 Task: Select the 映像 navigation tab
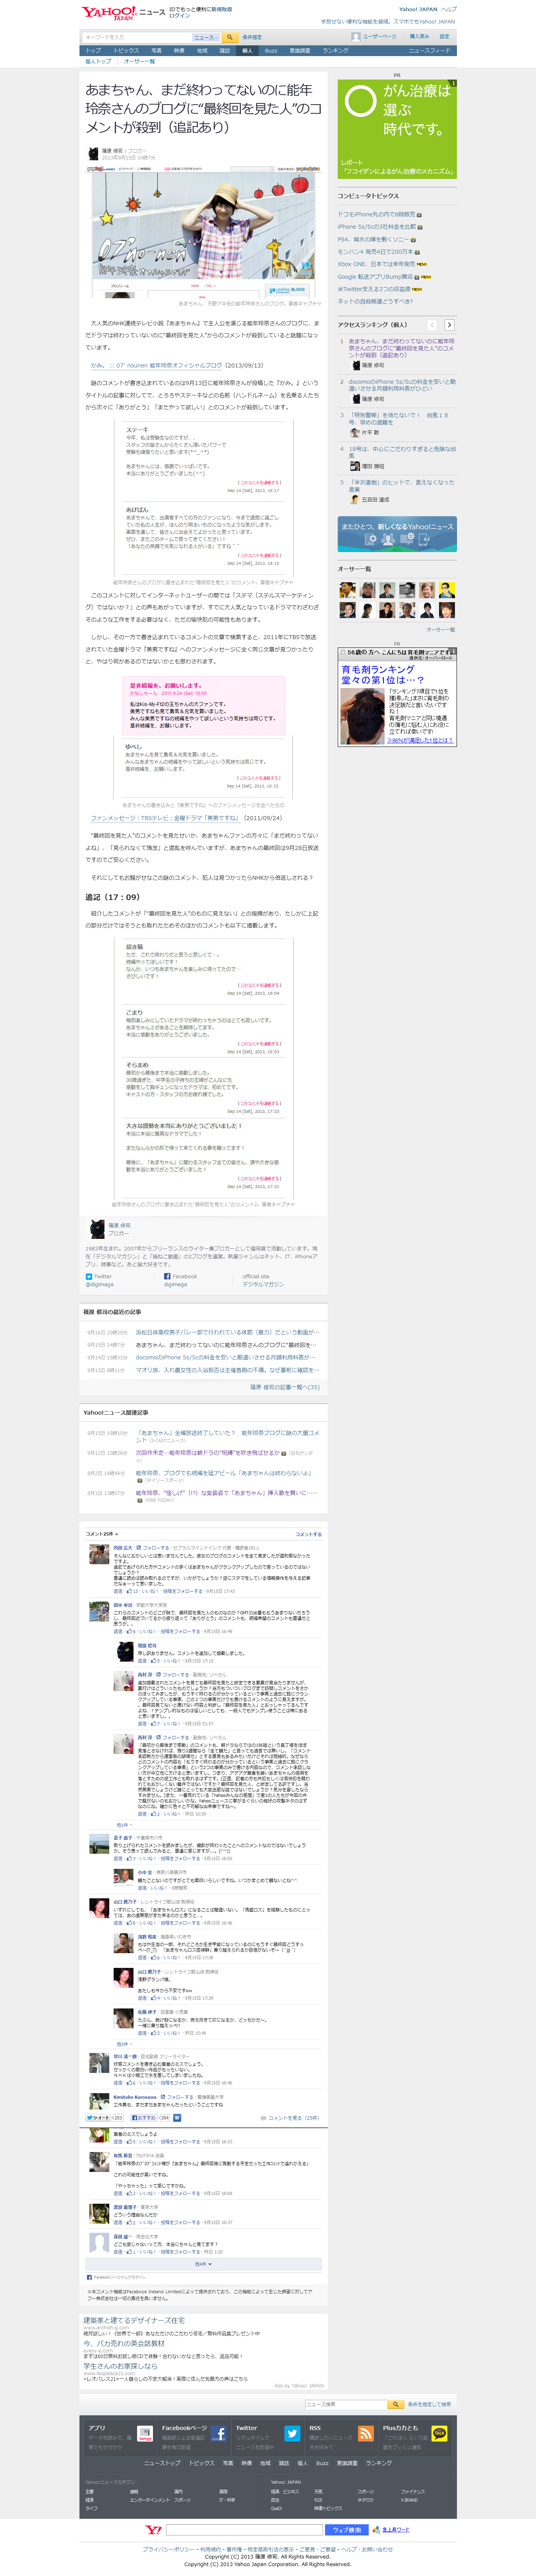(180, 50)
